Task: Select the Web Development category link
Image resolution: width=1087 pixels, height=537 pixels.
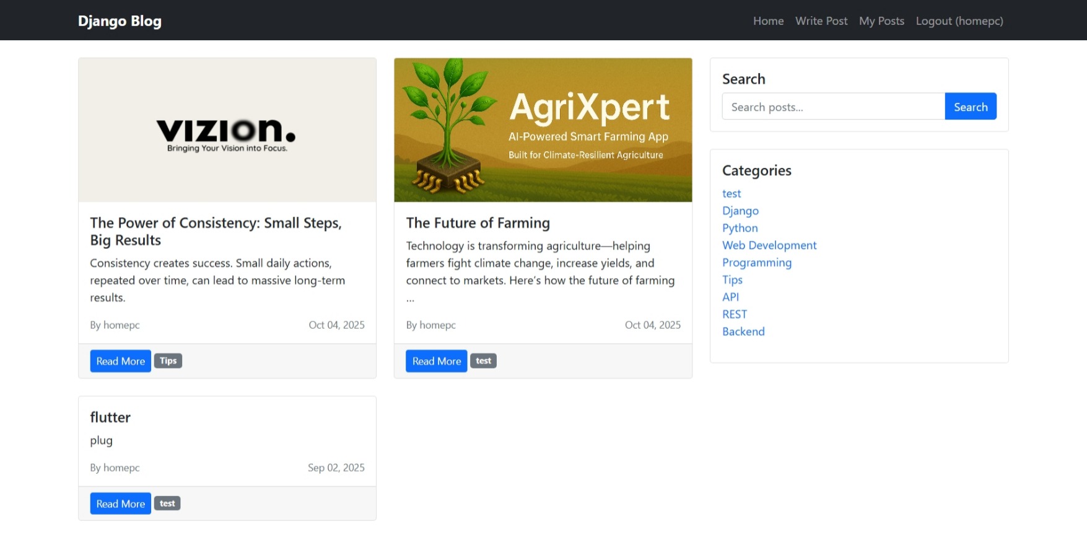Action: [x=769, y=245]
